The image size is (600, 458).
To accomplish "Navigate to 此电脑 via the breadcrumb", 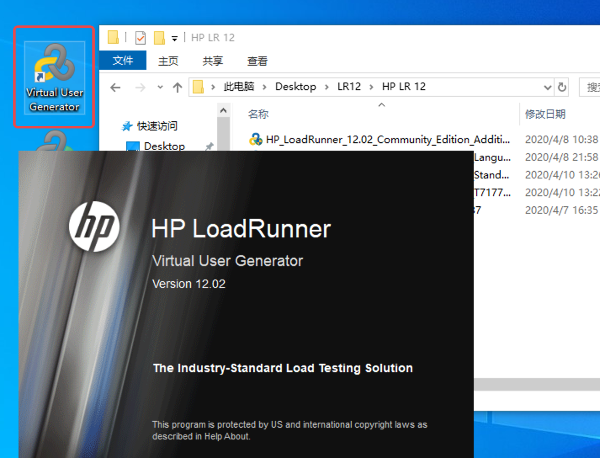I will [x=238, y=86].
